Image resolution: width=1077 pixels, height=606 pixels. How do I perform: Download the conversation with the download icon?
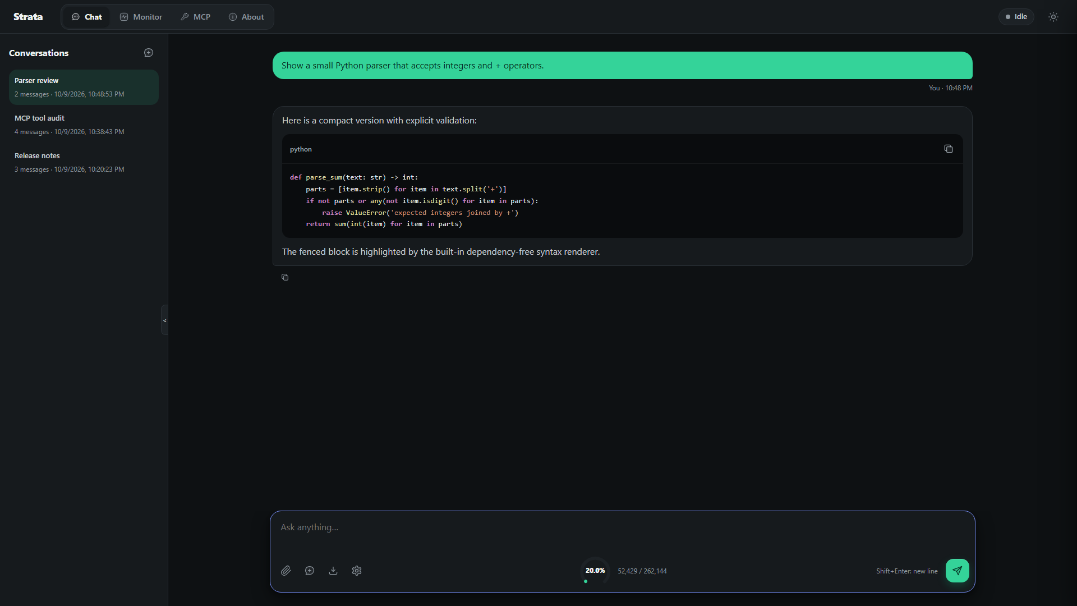(x=333, y=571)
